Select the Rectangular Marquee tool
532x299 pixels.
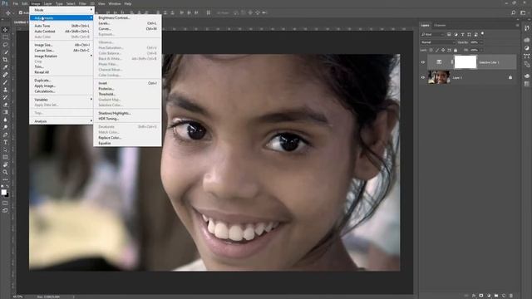pos(5,37)
